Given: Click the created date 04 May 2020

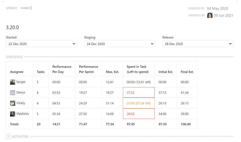Looking at the screenshot, I should pos(217,9).
